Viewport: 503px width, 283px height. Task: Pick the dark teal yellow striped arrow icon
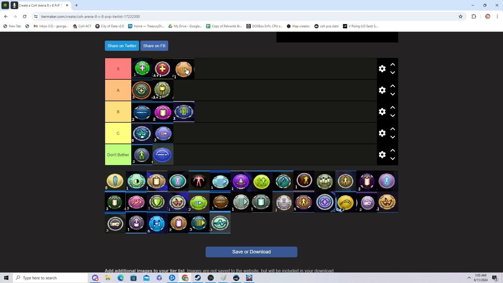click(199, 223)
